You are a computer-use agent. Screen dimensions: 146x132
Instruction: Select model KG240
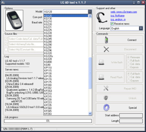point(66,36)
